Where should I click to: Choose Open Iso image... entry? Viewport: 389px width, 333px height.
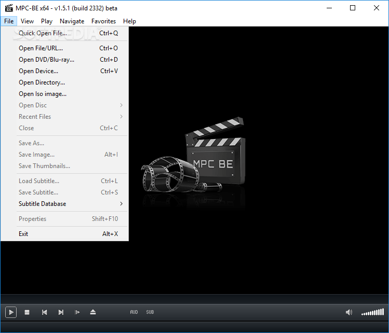point(64,94)
